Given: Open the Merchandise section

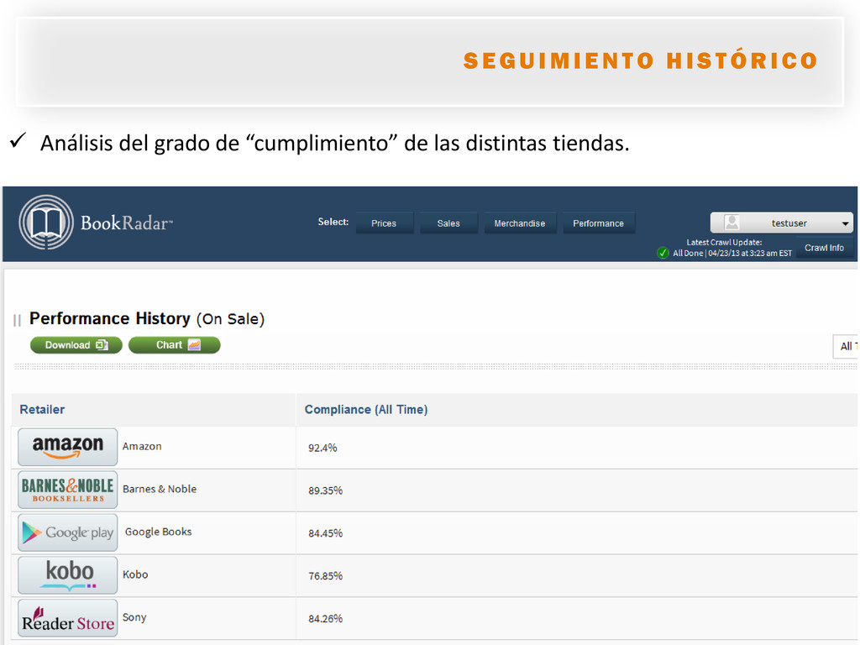Looking at the screenshot, I should (519, 223).
